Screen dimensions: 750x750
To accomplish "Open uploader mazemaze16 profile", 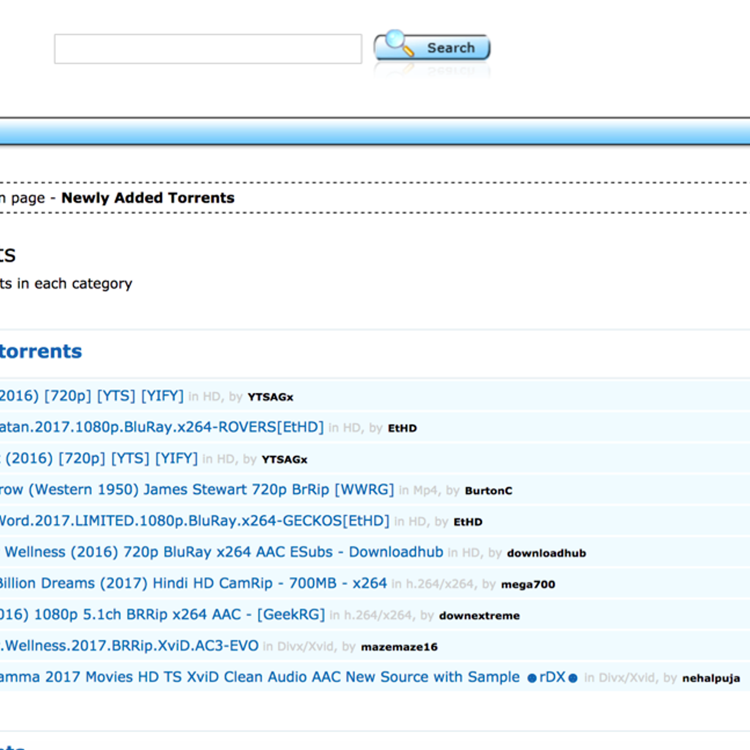I will tap(399, 647).
